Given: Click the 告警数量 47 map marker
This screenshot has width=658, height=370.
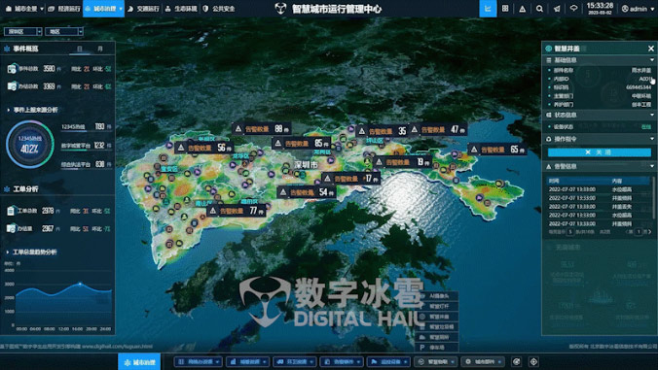Looking at the screenshot, I should pyautogui.click(x=438, y=130).
